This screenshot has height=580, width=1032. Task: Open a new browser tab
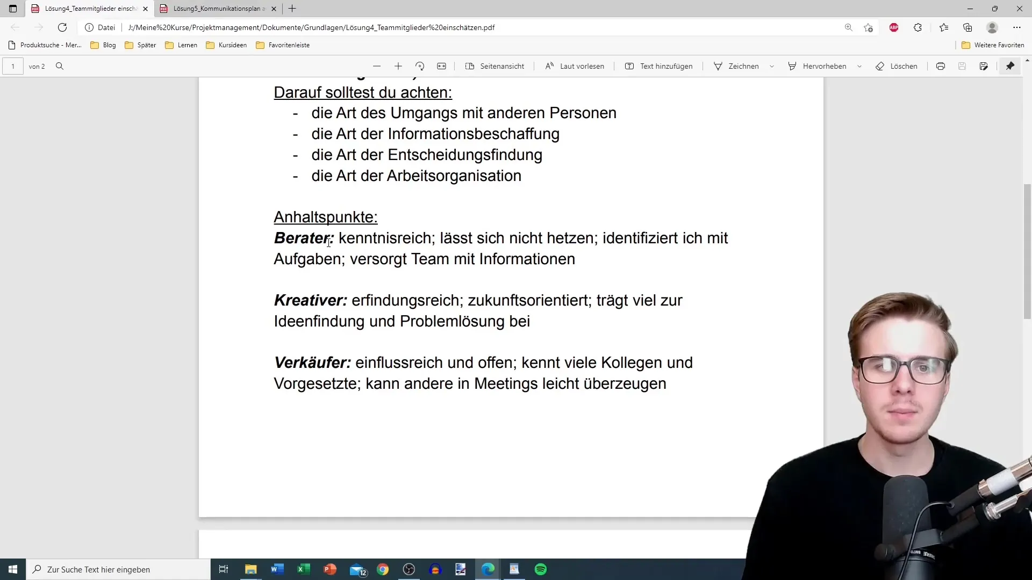pyautogui.click(x=292, y=9)
